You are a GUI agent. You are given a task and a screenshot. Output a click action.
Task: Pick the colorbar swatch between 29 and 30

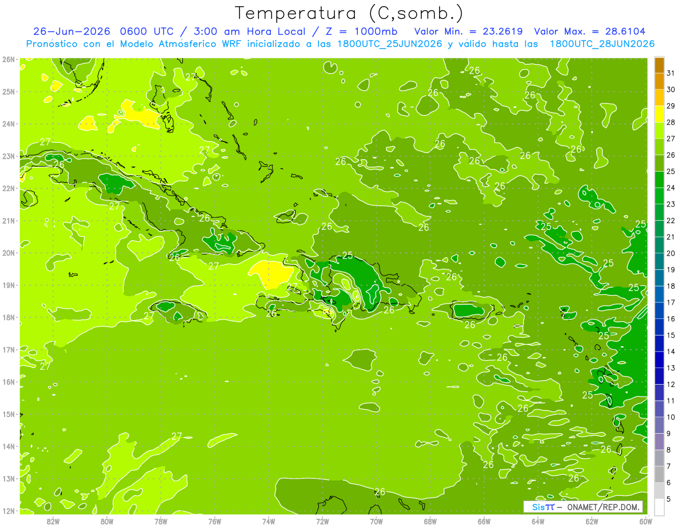point(659,98)
